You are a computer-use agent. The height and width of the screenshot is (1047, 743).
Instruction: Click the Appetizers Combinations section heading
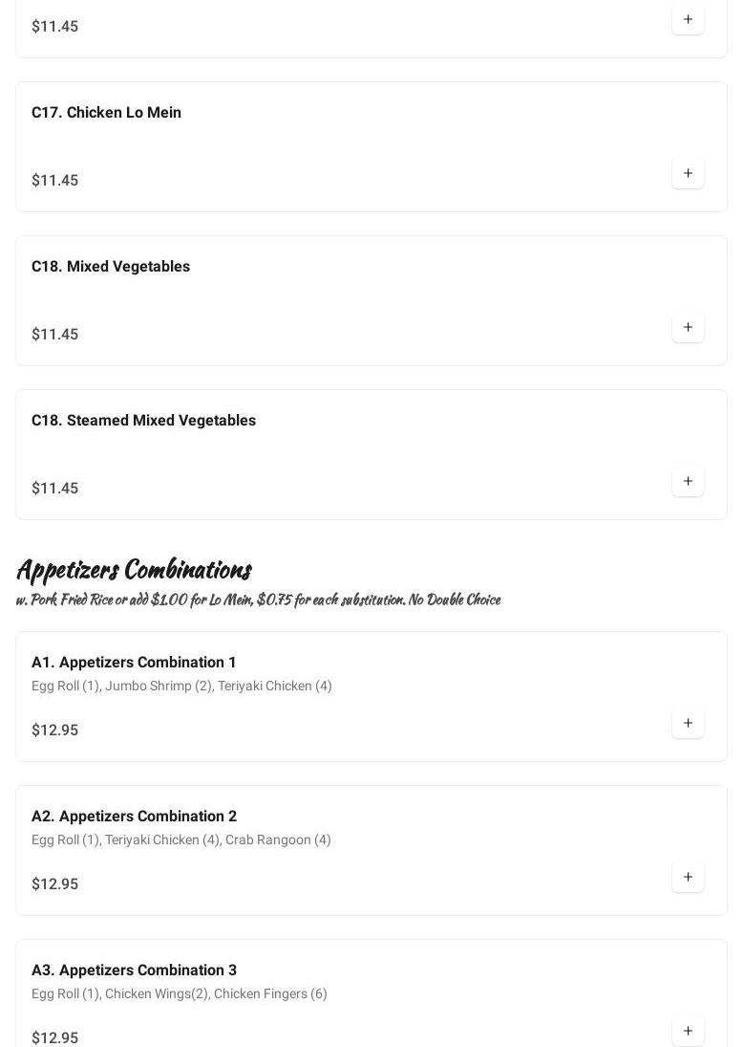point(134,570)
